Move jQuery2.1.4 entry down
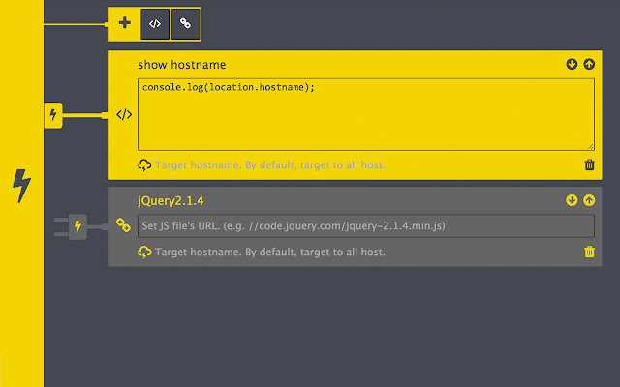620x387 pixels. (572, 201)
